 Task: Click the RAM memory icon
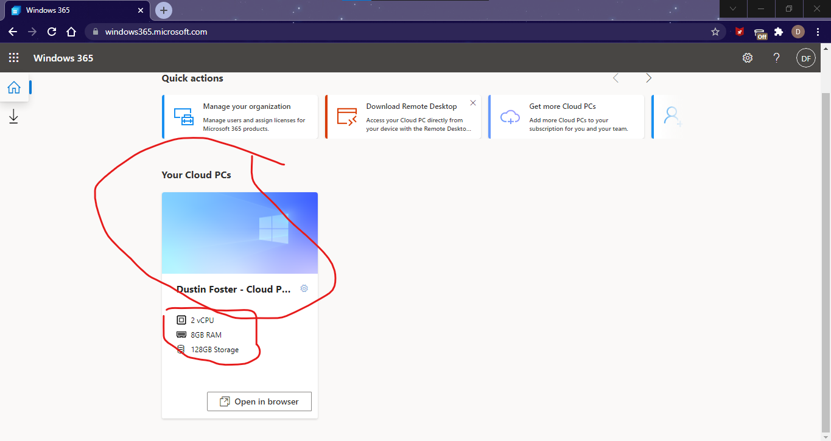[x=181, y=335]
